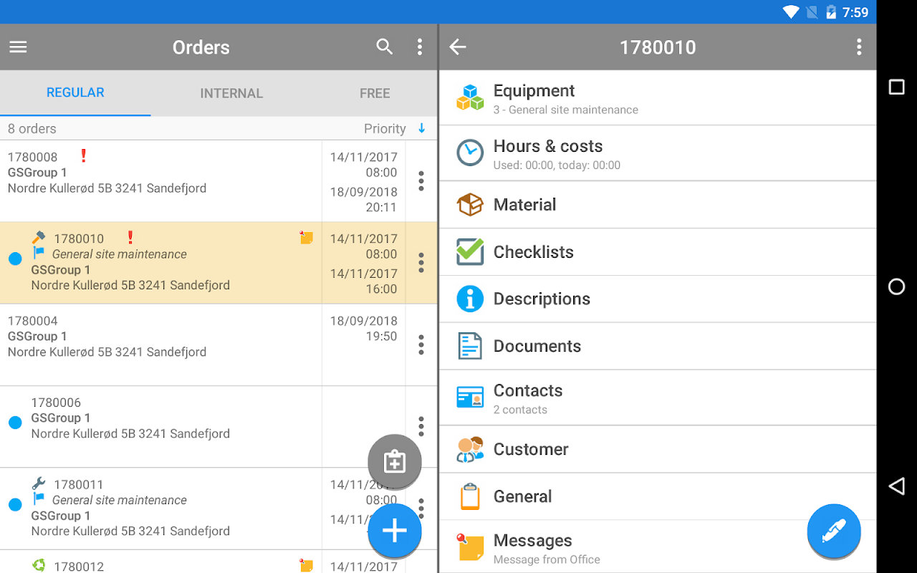Open the 1780010 detail overflow menu
This screenshot has height=573, width=917.
[859, 47]
